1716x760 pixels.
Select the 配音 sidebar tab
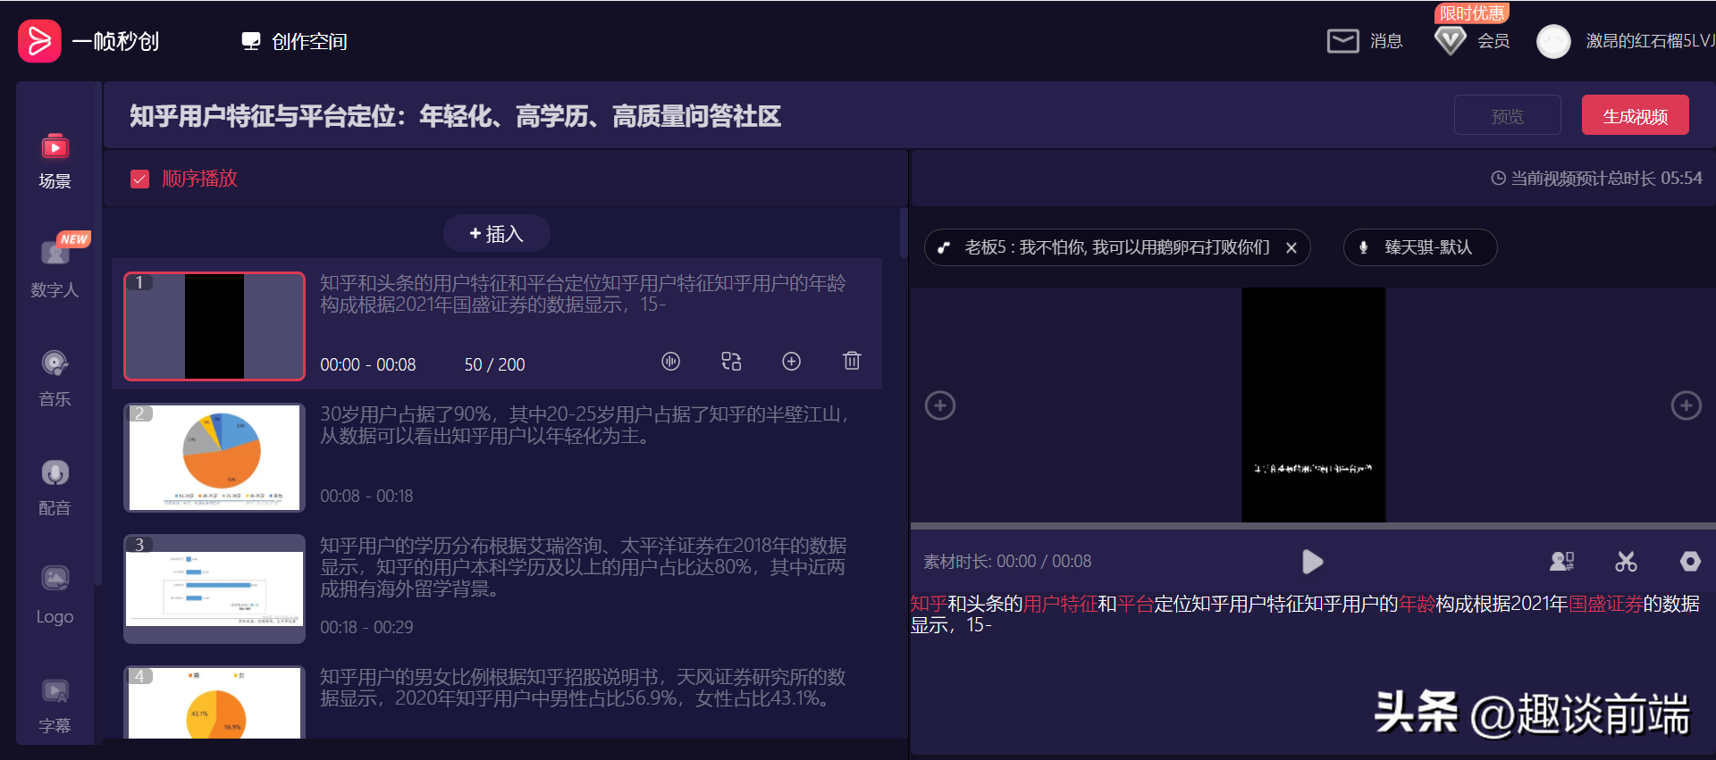coord(55,488)
